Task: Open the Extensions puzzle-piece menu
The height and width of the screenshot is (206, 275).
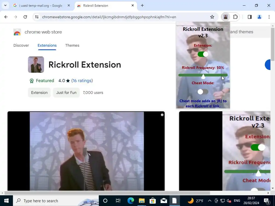Action: click(235, 17)
